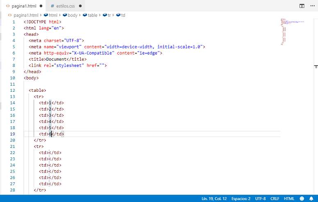Change encoding via UTF-8 status item
This screenshot has width=318, height=202.
click(260, 199)
